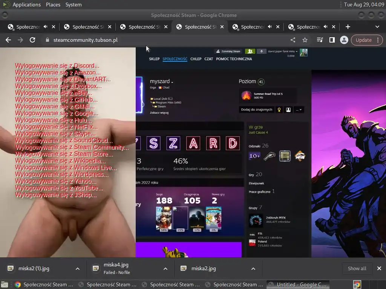Bookmark this page with star icon
Screen dimensions: 386x289
click(x=305, y=40)
